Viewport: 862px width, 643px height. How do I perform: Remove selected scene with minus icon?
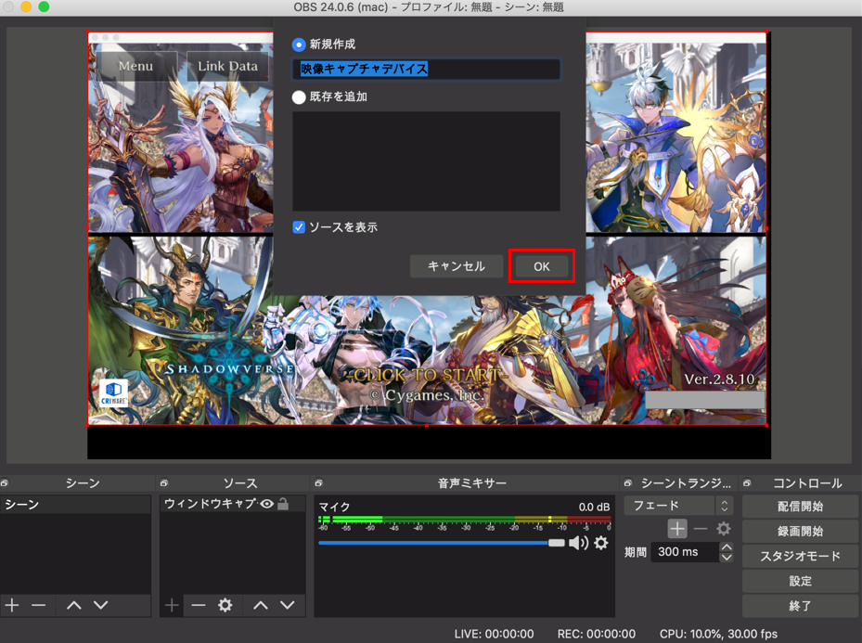pyautogui.click(x=38, y=605)
